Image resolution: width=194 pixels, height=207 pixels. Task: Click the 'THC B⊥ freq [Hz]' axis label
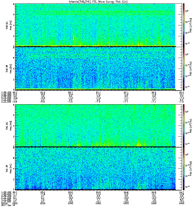[9, 125]
